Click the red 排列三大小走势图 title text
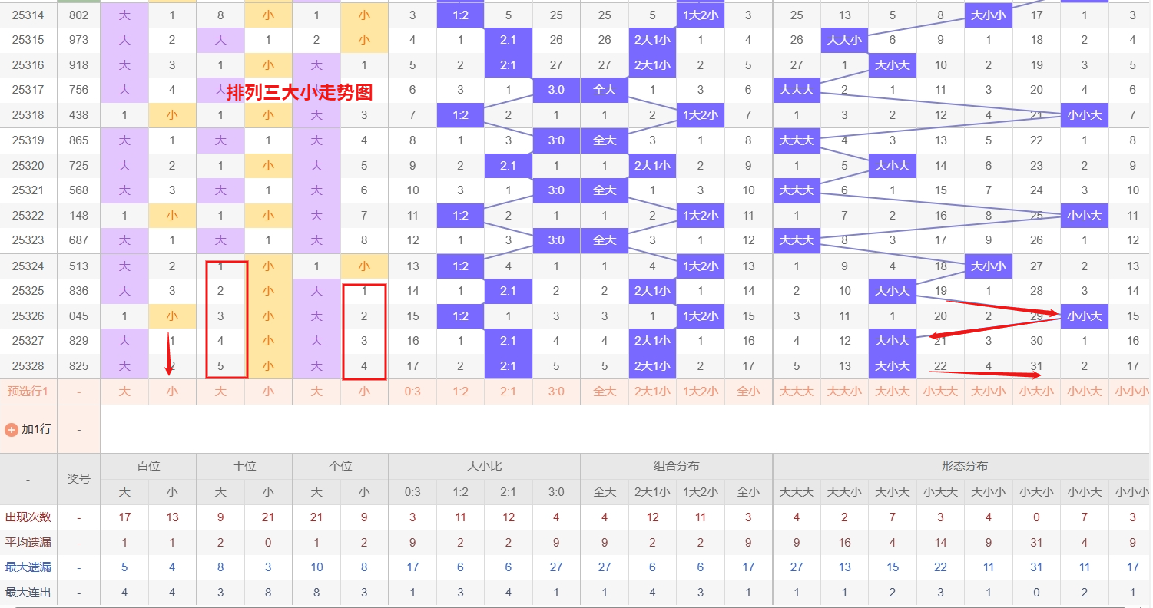Image resolution: width=1153 pixels, height=608 pixels. [300, 93]
